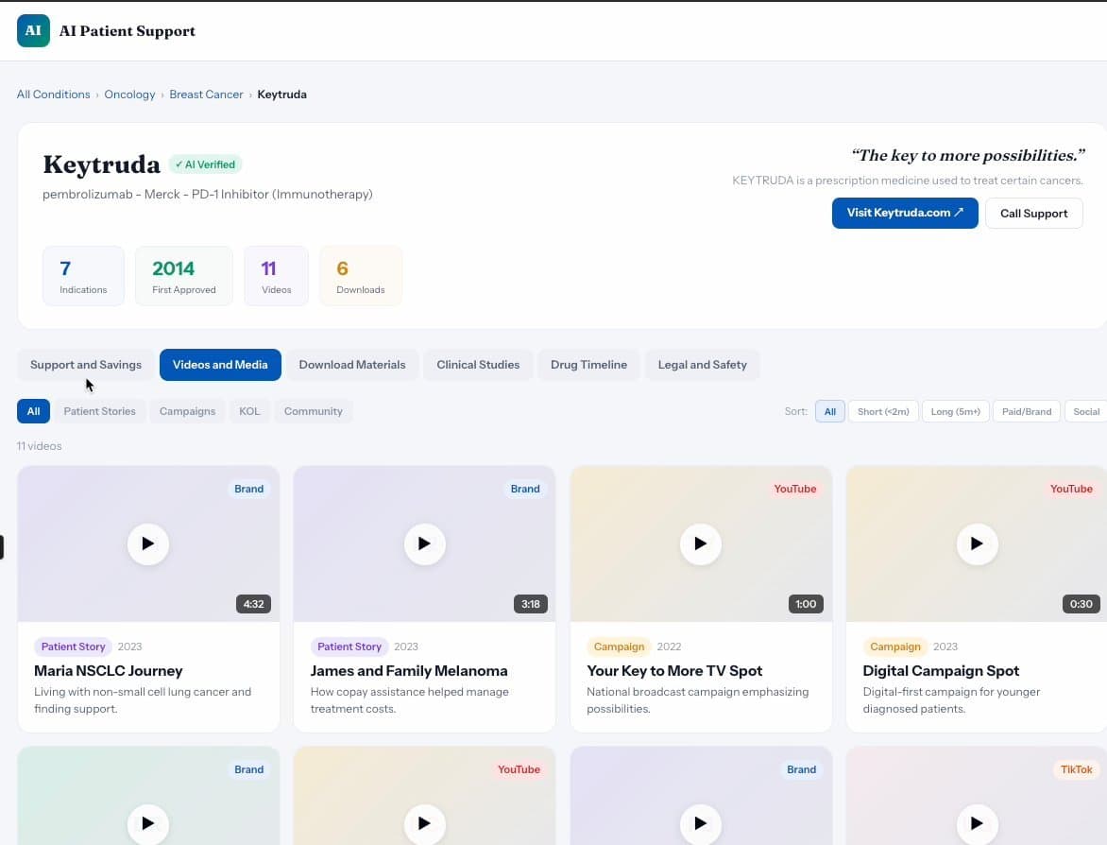Click the 6 Downloads stat card
This screenshot has width=1107, height=845.
[361, 276]
